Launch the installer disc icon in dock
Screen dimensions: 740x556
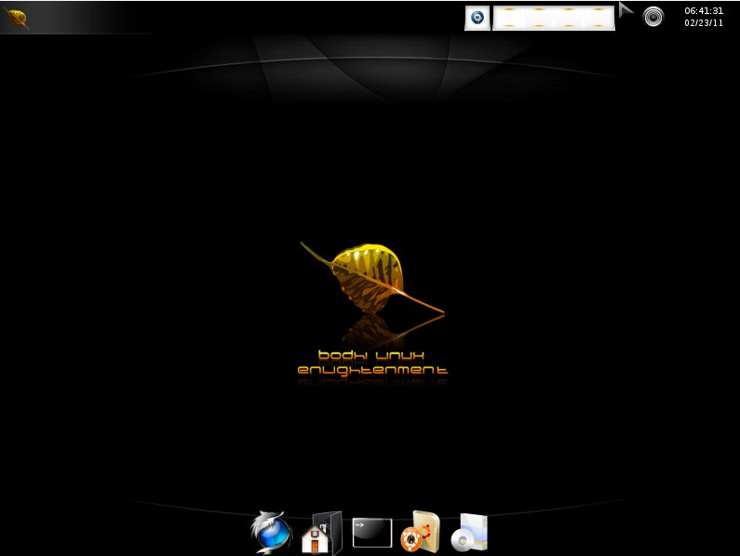click(x=469, y=533)
